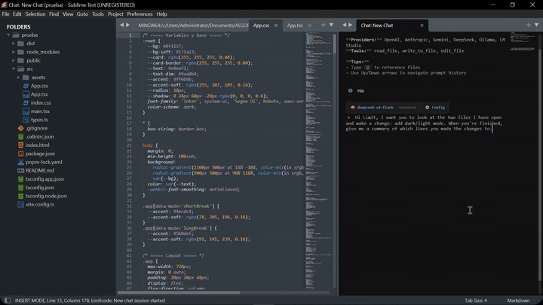Open vite.config.ts file in sidebar

[x=40, y=204]
